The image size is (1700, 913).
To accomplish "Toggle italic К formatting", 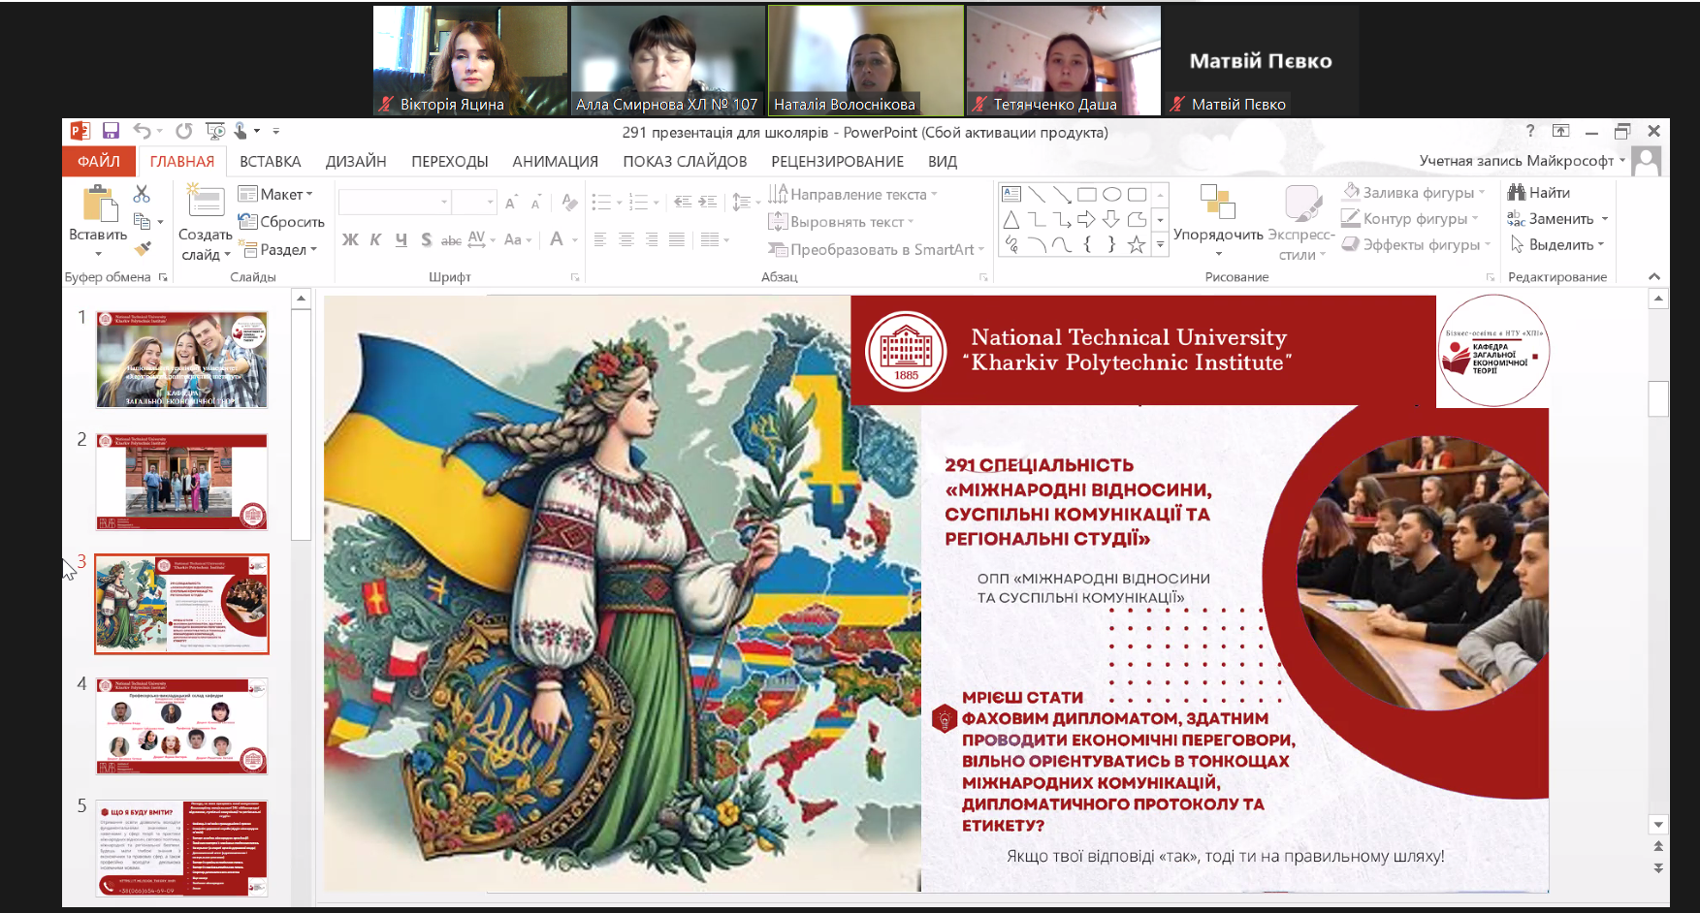I will [375, 239].
